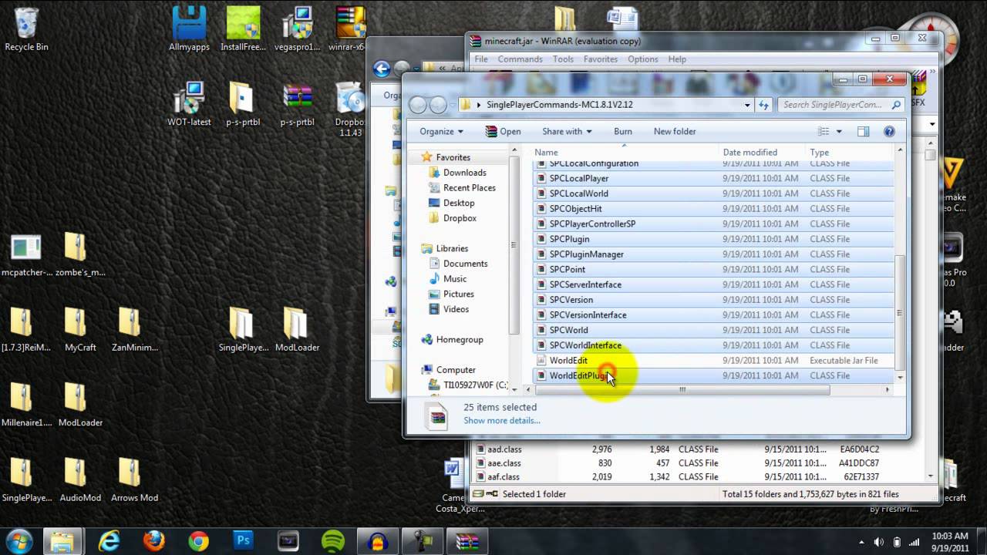The height and width of the screenshot is (555, 987).
Task: Open Explorer help question-mark icon
Action: (x=888, y=131)
